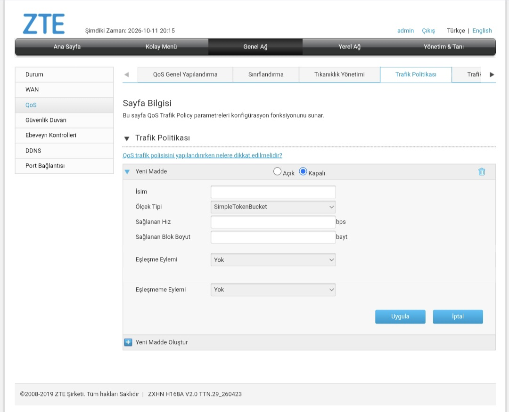Collapse the Trafik Politikası section triangle
509x412 pixels.
pos(127,138)
